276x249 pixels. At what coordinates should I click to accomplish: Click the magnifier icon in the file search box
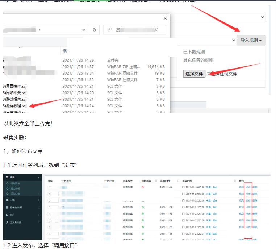coord(110,29)
